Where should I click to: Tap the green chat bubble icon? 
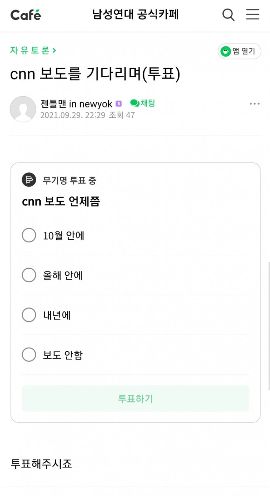pos(135,103)
